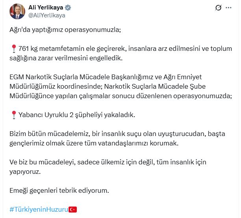Click the pushpin emoji before Yabancı Uyruklu
This screenshot has width=241, height=218.
pos(13,114)
